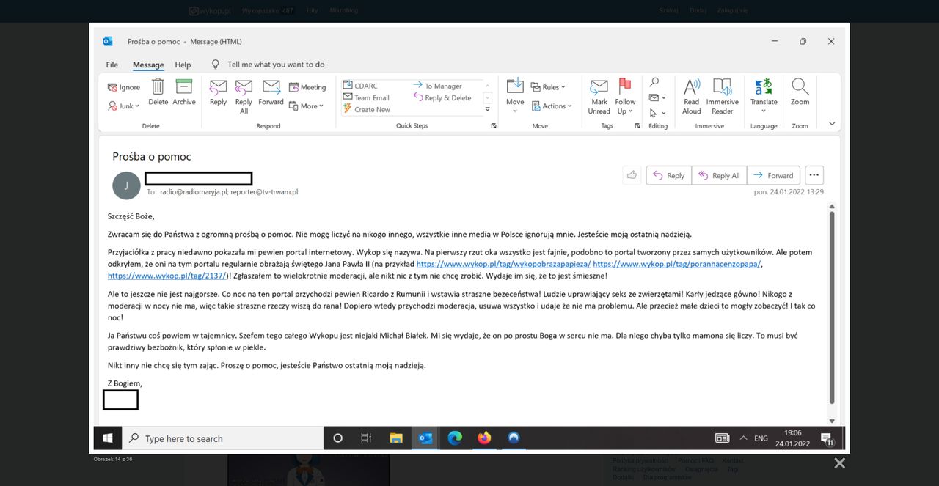The height and width of the screenshot is (486, 939).
Task: Click the sender avatar circle labeled J
Action: [126, 185]
